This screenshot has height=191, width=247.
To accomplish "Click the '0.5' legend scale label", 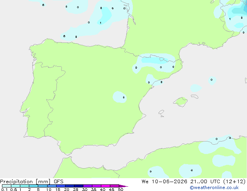I will click(14, 189).
